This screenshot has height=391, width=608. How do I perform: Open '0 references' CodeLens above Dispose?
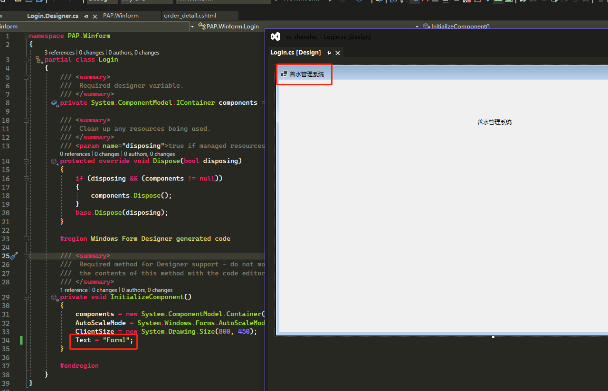click(x=75, y=154)
